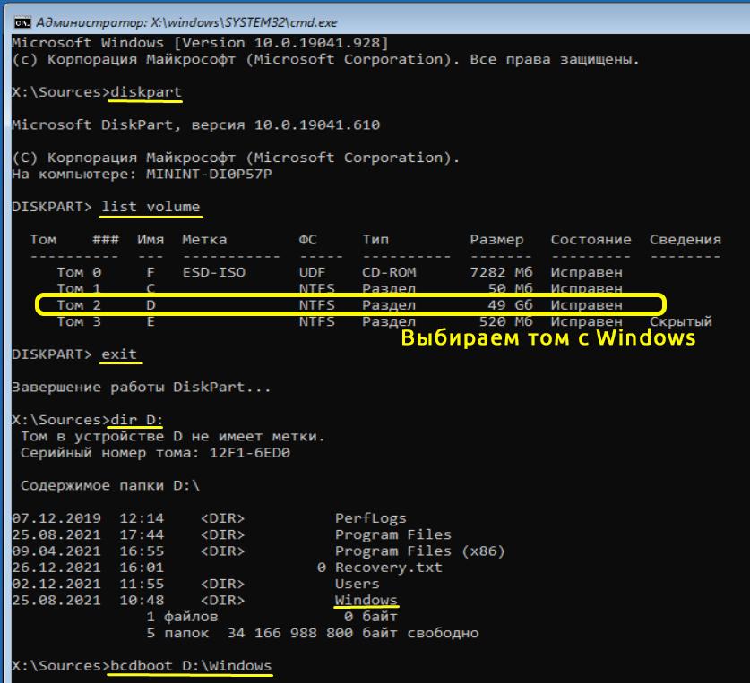Click the 'ФС' column header

point(308,240)
